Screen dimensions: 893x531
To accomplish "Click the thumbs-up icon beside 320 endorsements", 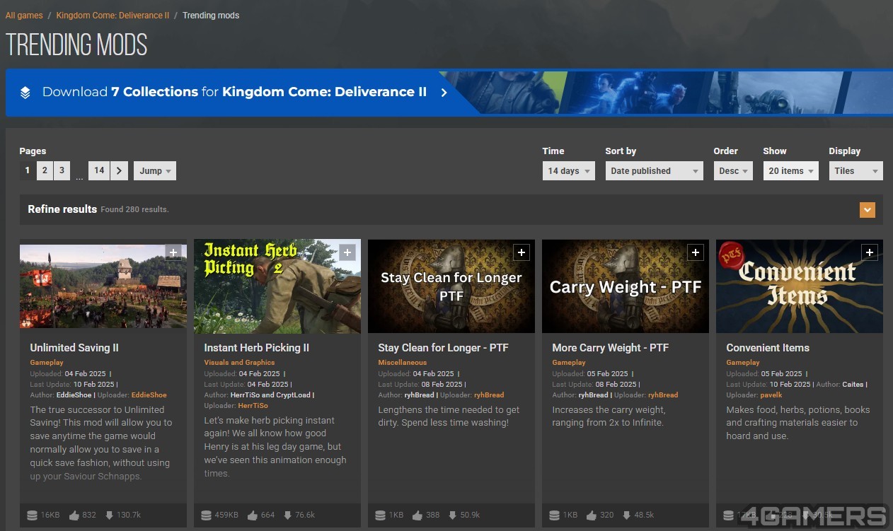I will [592, 515].
